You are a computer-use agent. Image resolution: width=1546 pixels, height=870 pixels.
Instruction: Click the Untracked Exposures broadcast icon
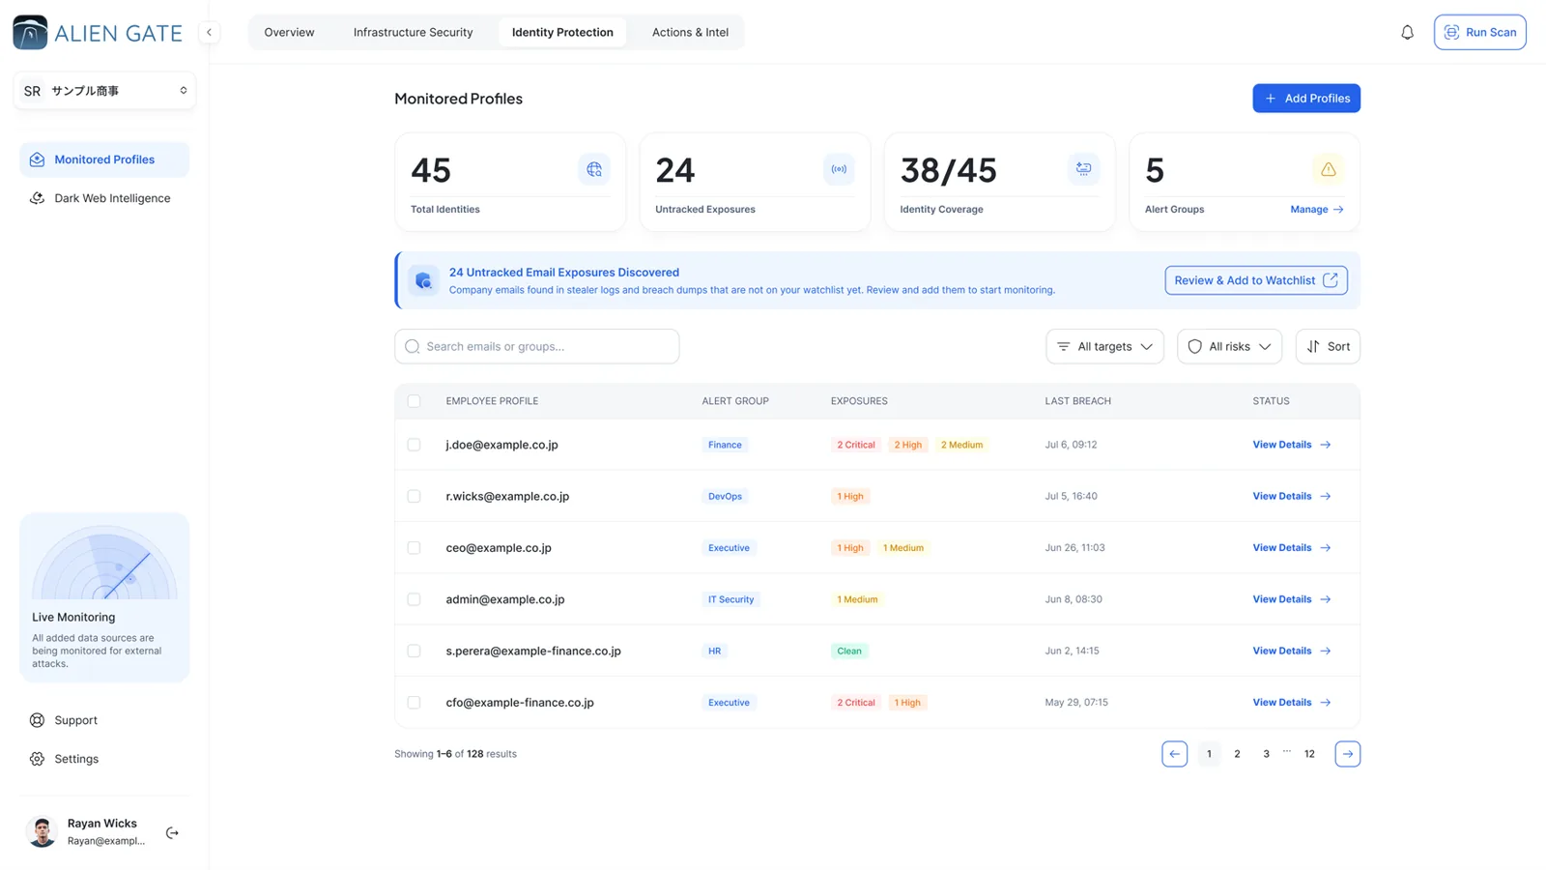[x=839, y=169]
